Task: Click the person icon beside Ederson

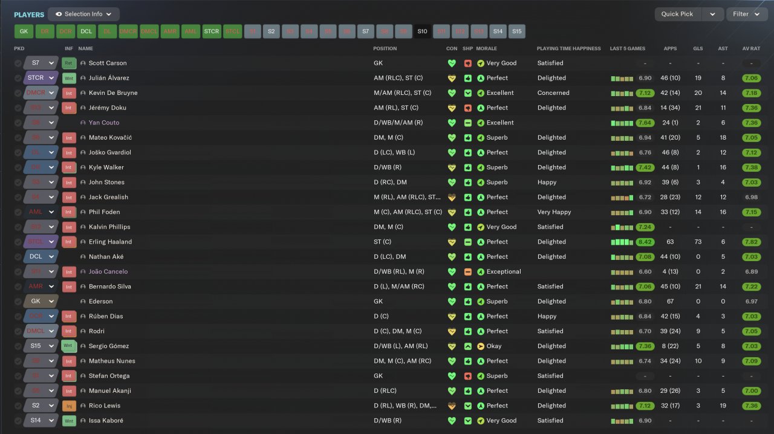Action: click(83, 302)
